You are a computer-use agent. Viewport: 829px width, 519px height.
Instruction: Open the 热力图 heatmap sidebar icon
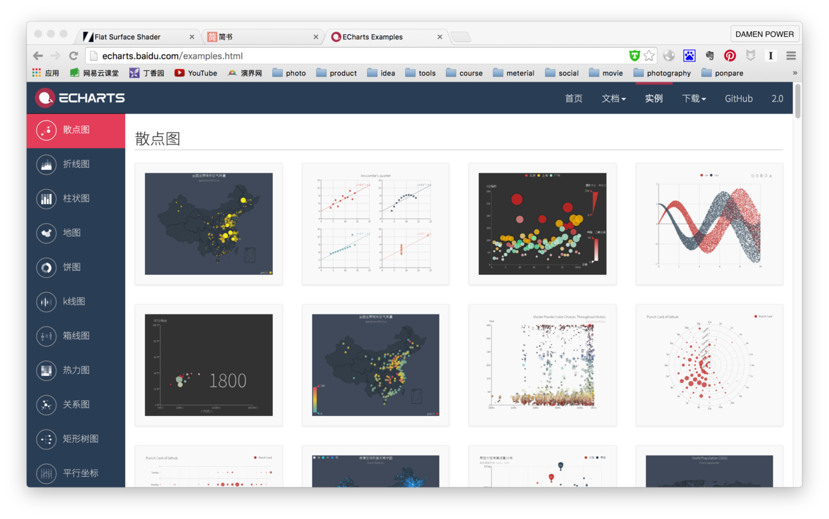tap(46, 370)
